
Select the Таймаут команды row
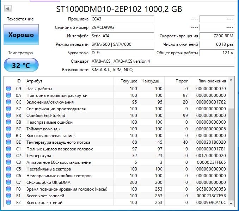point(116,129)
